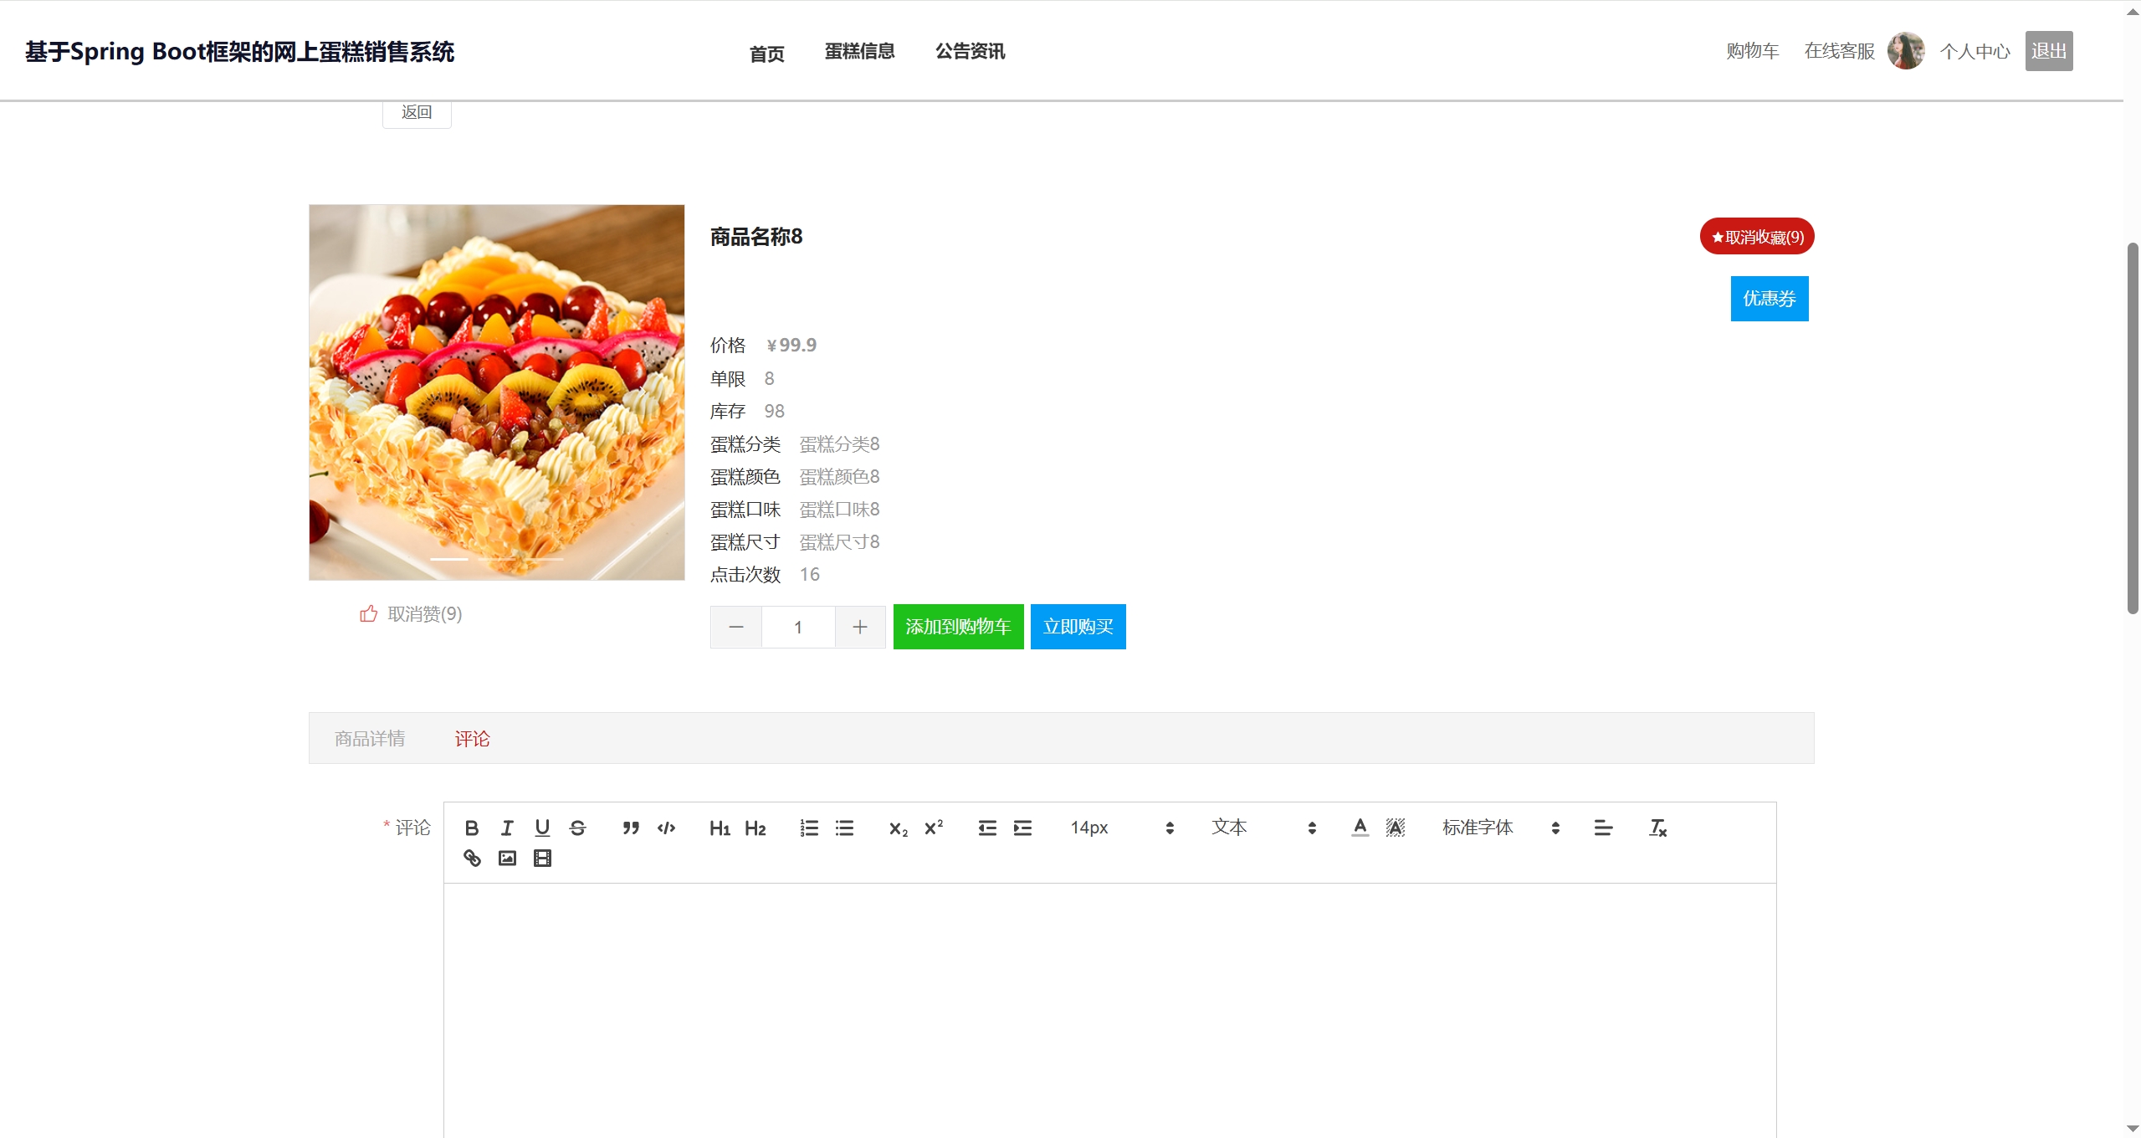Toggle italic formatting in comment editor
Image resolution: width=2141 pixels, height=1138 pixels.
[507, 828]
